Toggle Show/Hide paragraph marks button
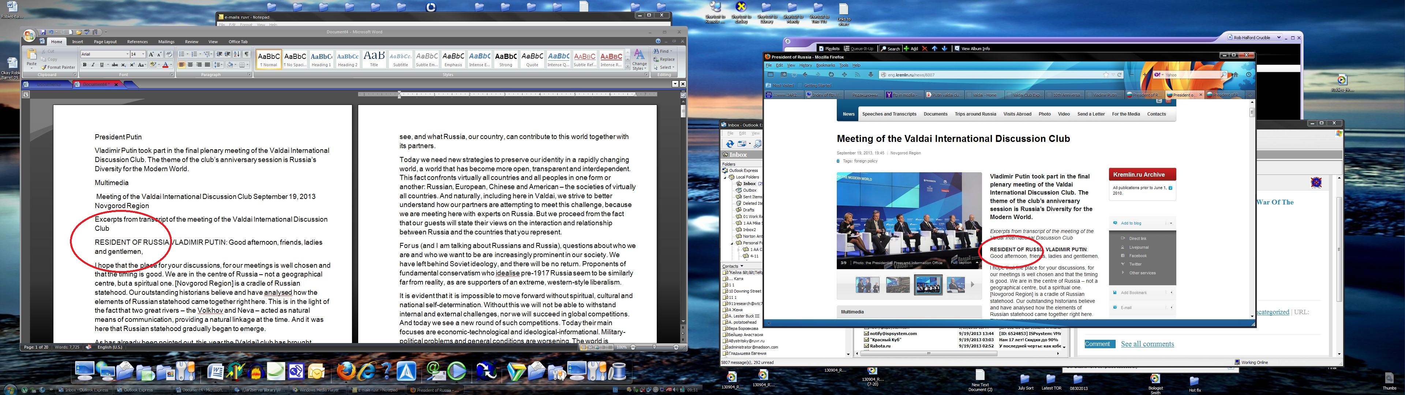This screenshot has height=395, width=1405. click(247, 54)
